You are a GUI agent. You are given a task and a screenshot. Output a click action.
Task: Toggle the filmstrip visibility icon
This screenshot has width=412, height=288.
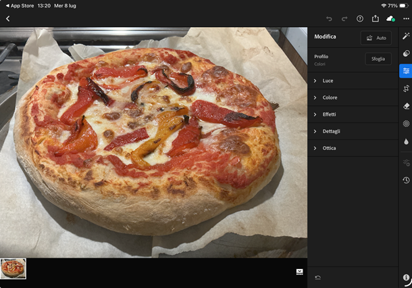tap(299, 272)
